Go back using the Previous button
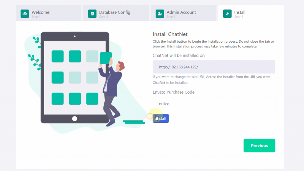Screen dimensions: 304x171 [x=259, y=146]
